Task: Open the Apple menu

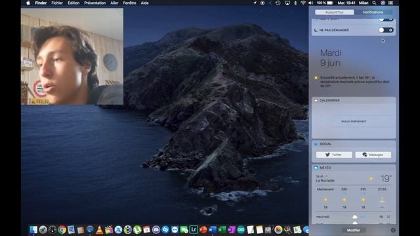Action: [28, 3]
